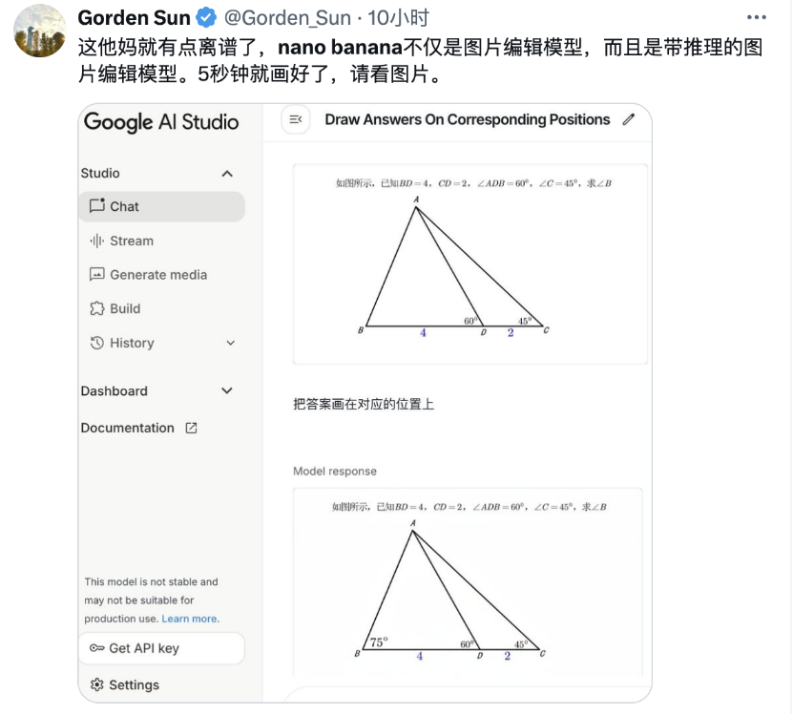
Task: Click the Settings gear icon
Action: [96, 684]
